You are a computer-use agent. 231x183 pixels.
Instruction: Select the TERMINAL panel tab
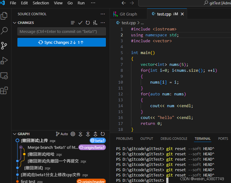(x=203, y=139)
